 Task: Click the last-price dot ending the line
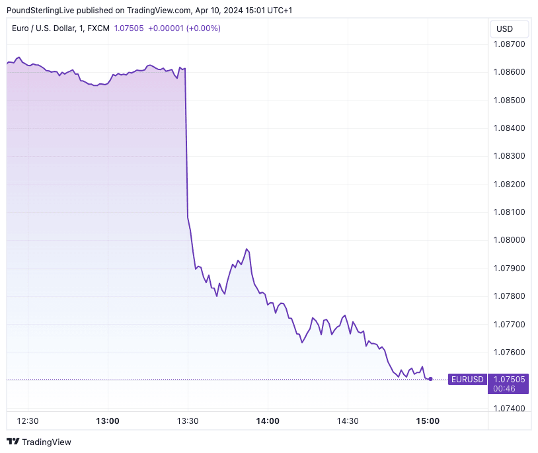tap(430, 379)
